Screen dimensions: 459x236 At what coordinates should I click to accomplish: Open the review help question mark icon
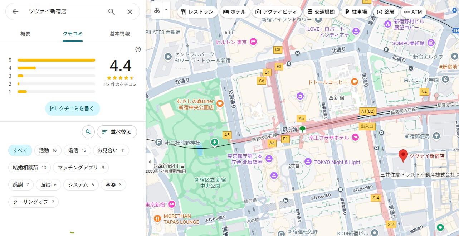coord(138,49)
